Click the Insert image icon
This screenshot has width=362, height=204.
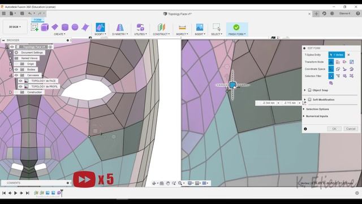pos(200,27)
